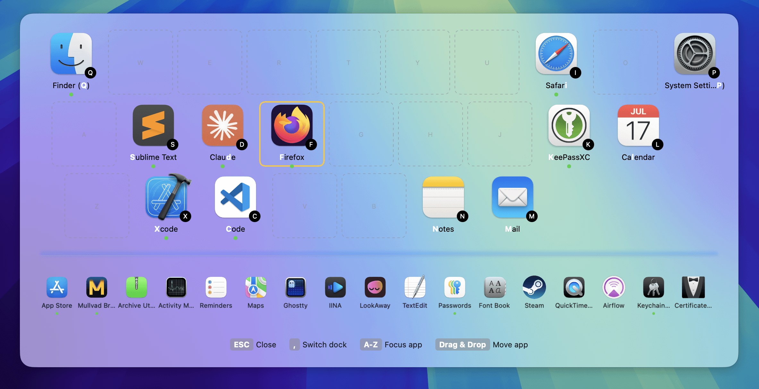Open the Steam icon
Viewport: 759px width, 389px height.
[534, 287]
